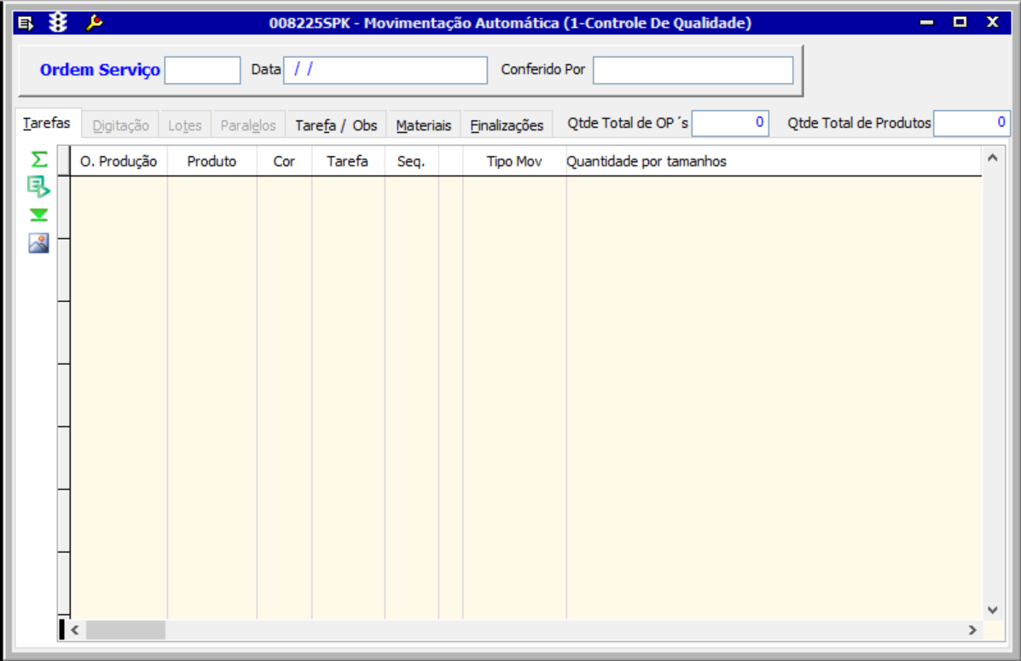1021x661 pixels.
Task: Click the green down-arrow icon
Action: (x=39, y=215)
